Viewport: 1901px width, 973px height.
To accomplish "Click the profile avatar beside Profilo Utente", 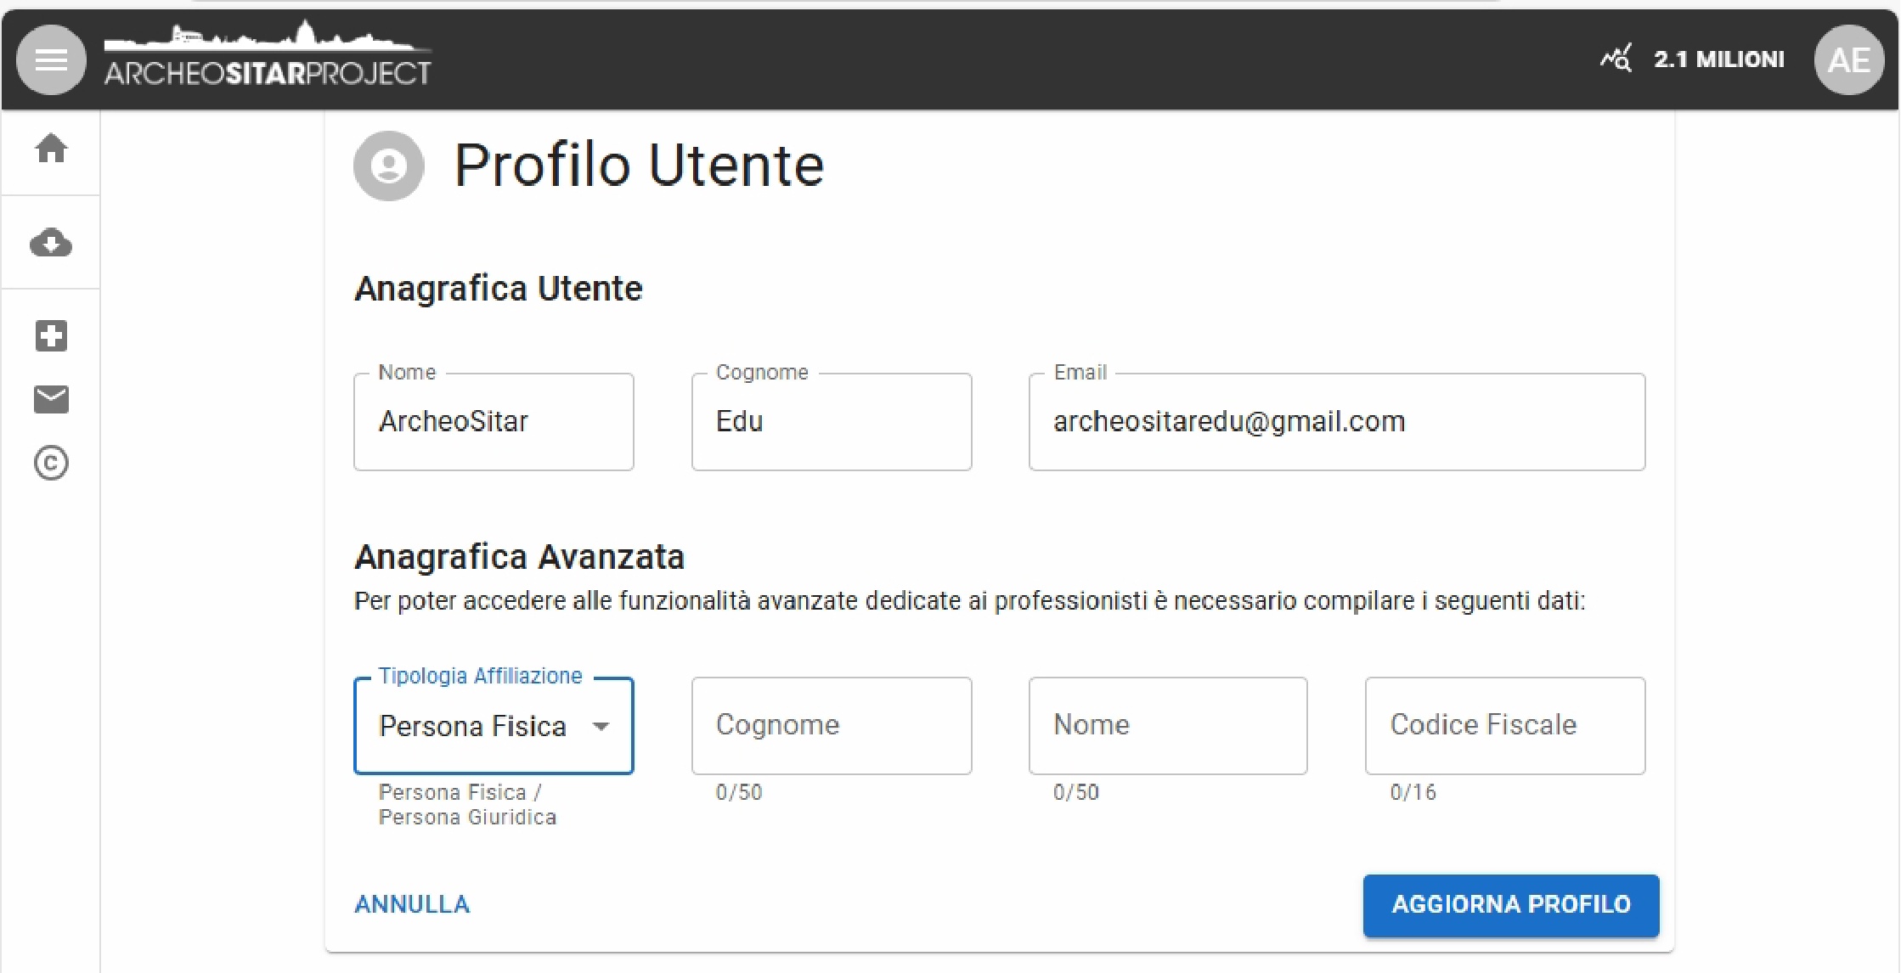I will [x=388, y=166].
